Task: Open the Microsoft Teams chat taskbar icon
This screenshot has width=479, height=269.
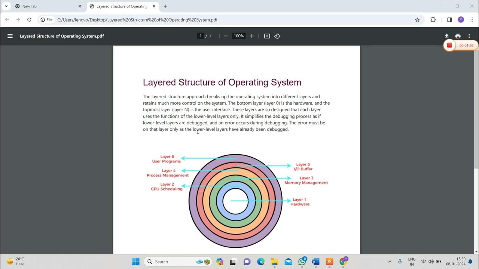Action: (247, 262)
